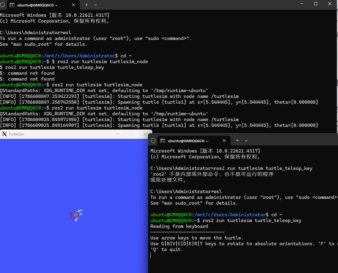Click the line 'Use arrow keys to move the turtle.'

(197, 238)
